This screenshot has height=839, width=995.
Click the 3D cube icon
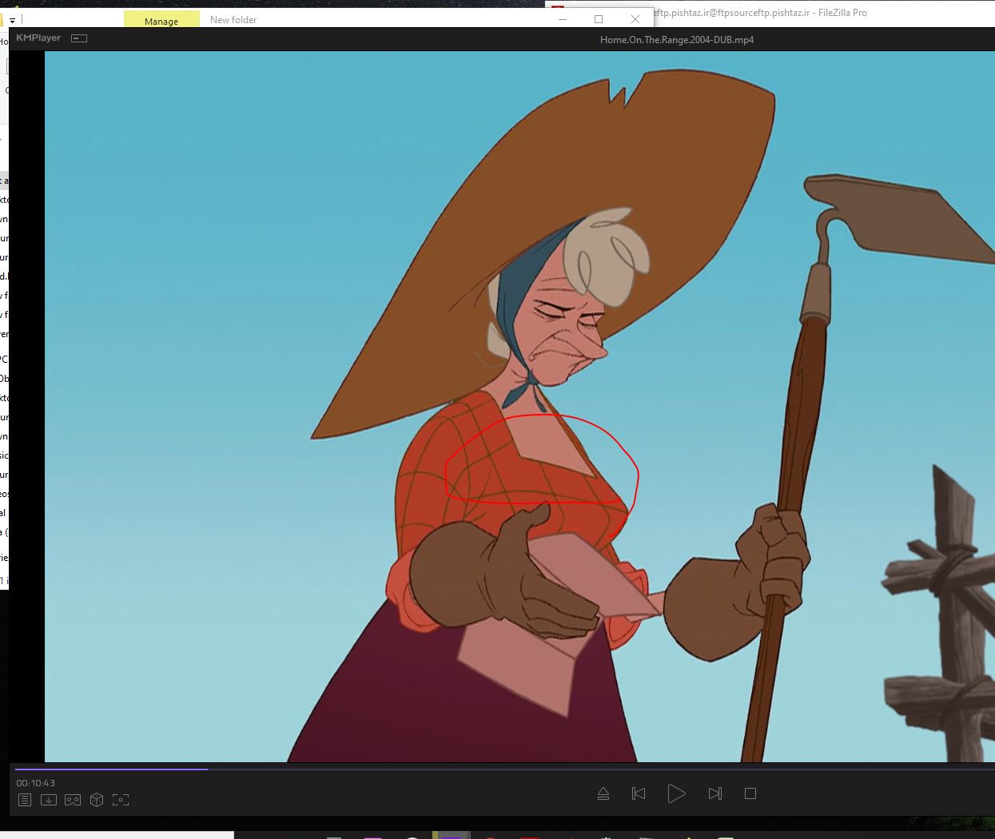coord(97,800)
